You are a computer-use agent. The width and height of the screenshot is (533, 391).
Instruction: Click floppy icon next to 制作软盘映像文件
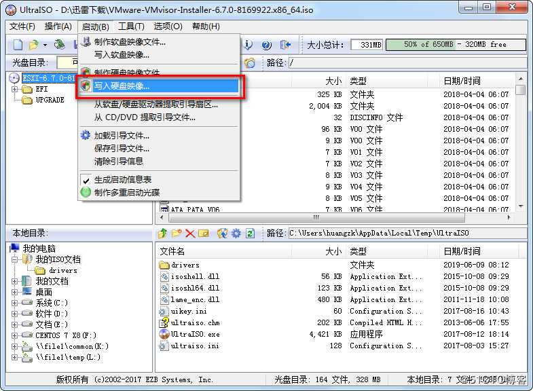tap(86, 41)
